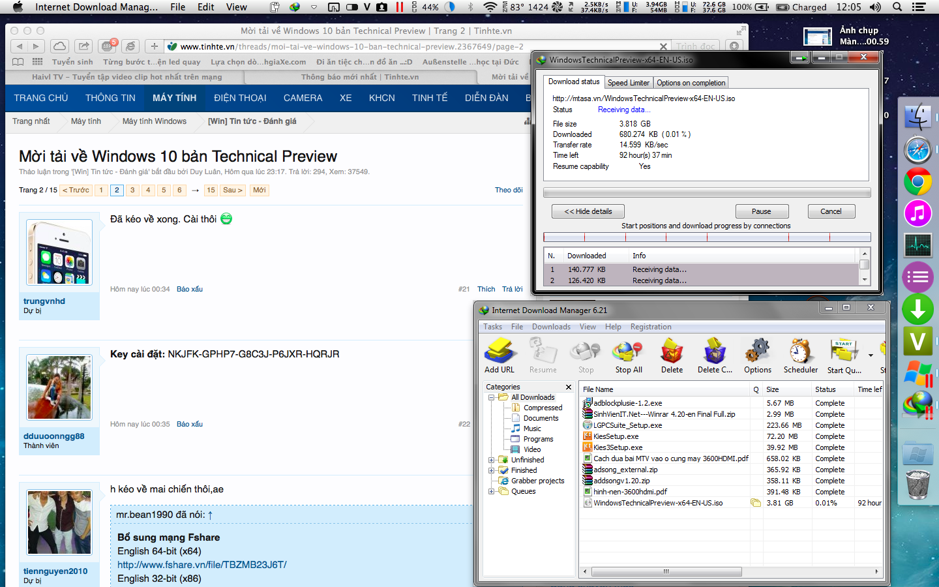Click the plus add bookmark button
Image resolution: width=939 pixels, height=587 pixels.
tap(155, 46)
